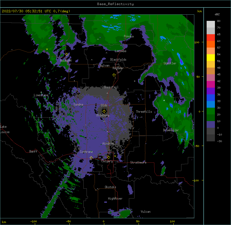Click the white asterisk marker above Limestone
This screenshot has width=231, height=225.
pyautogui.click(x=41, y=92)
